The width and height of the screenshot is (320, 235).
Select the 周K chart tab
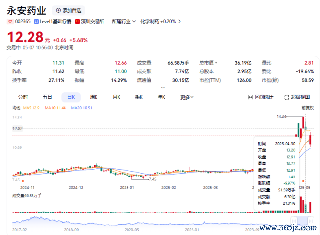94,97
